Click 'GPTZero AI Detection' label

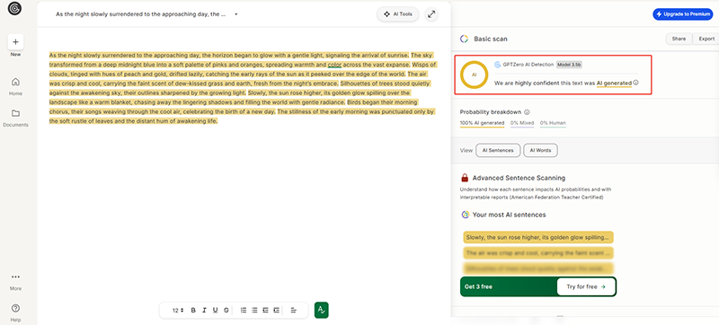tap(528, 65)
